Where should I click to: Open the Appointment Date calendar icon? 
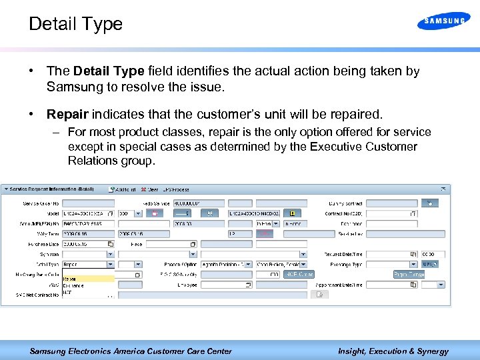(x=413, y=285)
